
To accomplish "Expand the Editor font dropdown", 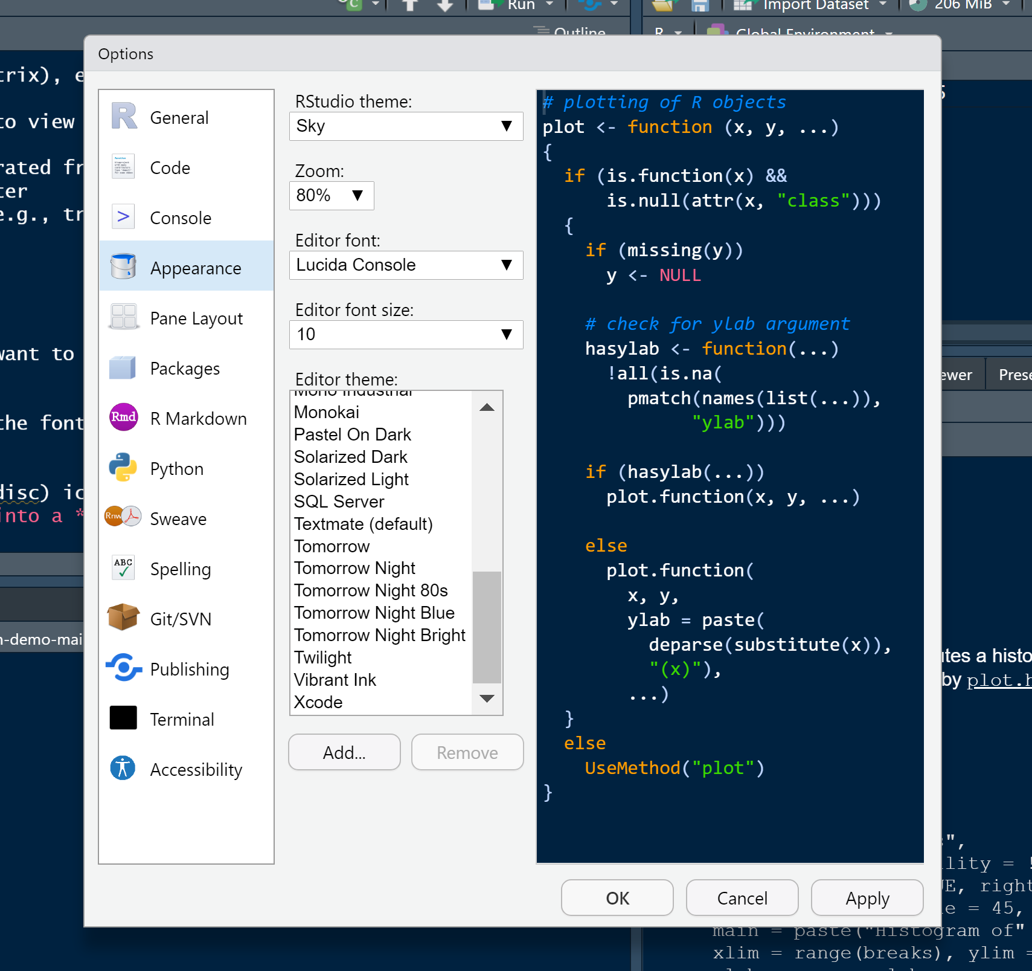I will 406,265.
